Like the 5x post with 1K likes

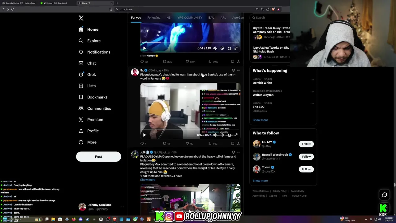click(x=189, y=144)
